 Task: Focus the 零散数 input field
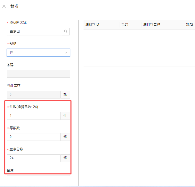coord(34,137)
